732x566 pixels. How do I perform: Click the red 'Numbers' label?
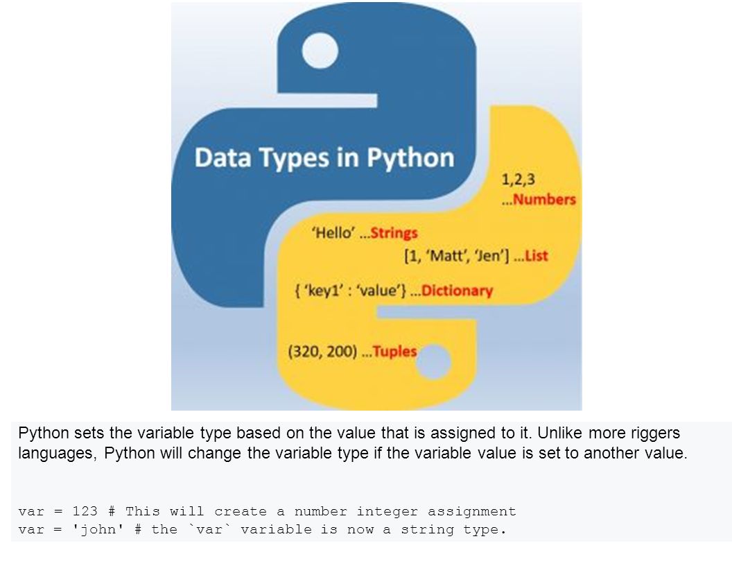click(544, 199)
